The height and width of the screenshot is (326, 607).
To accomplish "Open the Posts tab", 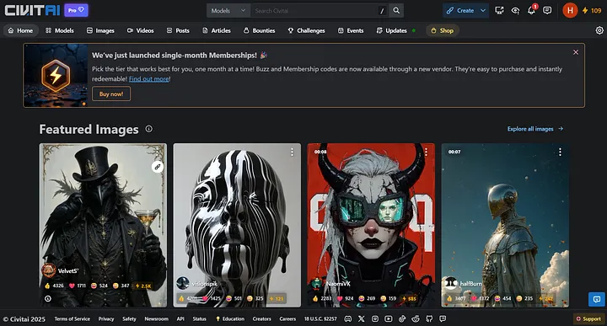I will pyautogui.click(x=178, y=30).
